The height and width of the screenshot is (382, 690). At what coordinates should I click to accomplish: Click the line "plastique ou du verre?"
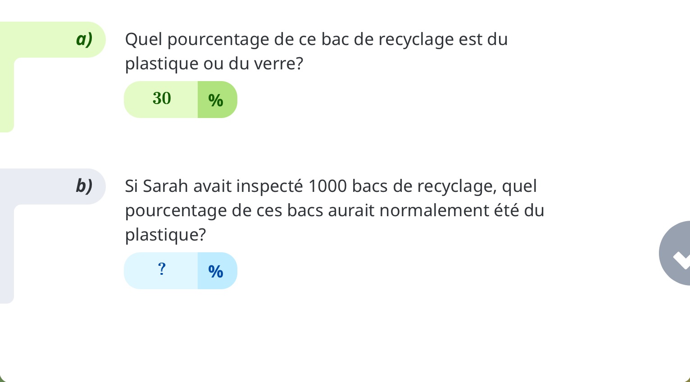214,64
